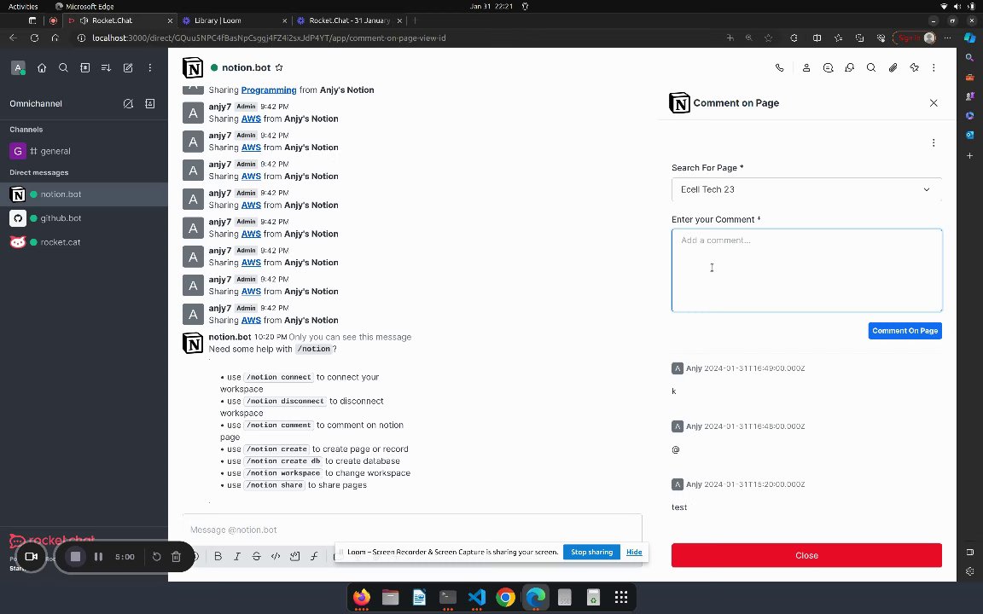Pause the Loom recording
The height and width of the screenshot is (614, 983).
[98, 556]
